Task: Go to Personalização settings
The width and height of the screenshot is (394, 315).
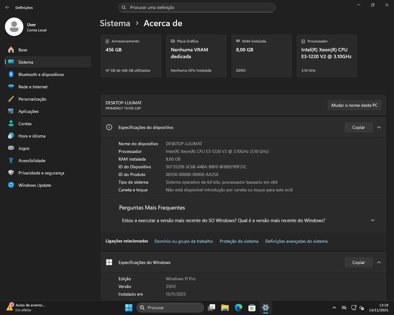Action: pyautogui.click(x=48, y=99)
